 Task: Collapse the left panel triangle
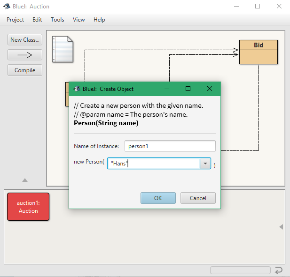click(x=25, y=180)
